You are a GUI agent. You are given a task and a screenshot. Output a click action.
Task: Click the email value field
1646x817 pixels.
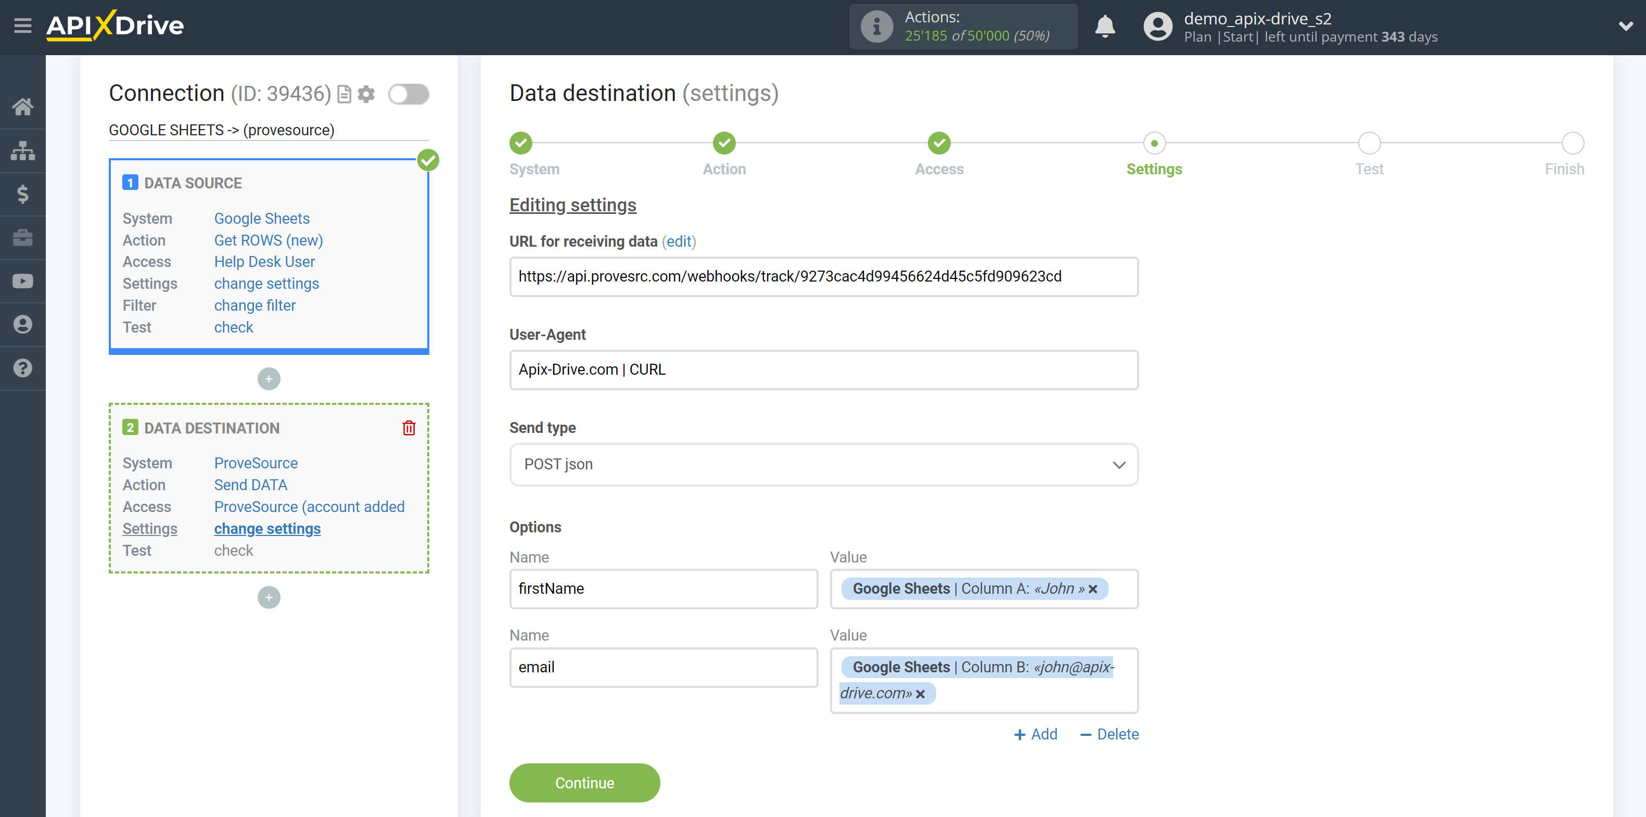[984, 680]
